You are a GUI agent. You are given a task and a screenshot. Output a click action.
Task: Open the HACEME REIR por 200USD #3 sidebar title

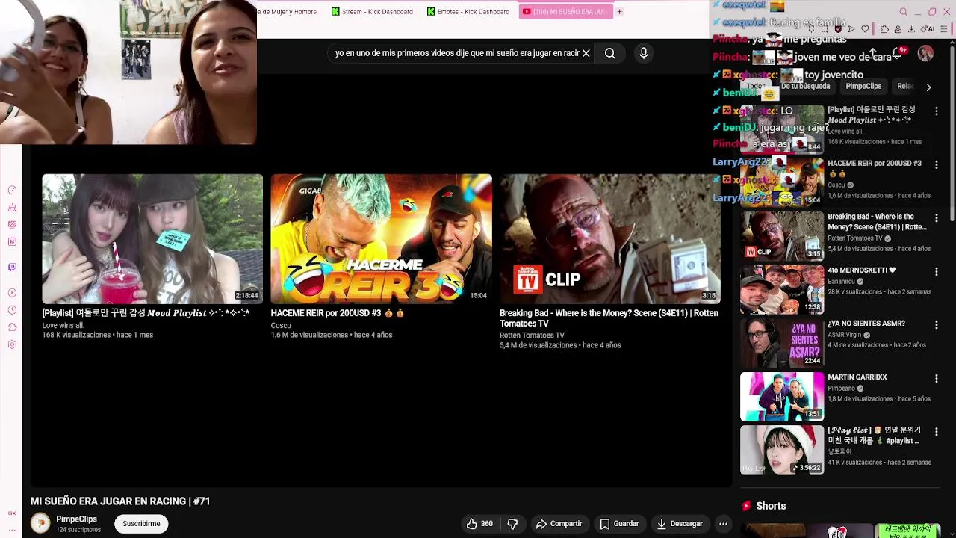pyautogui.click(x=874, y=168)
